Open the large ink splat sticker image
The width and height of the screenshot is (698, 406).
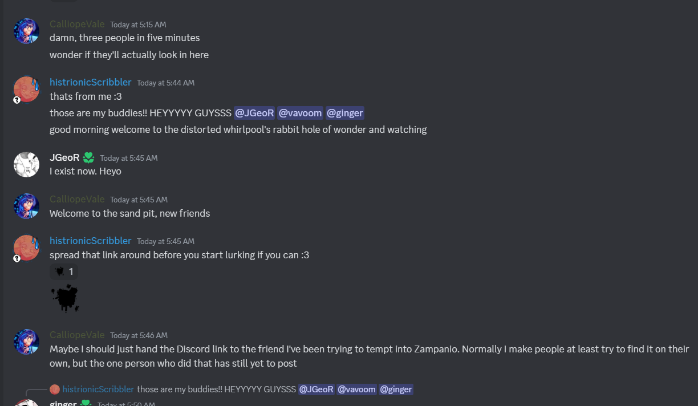coord(65,298)
